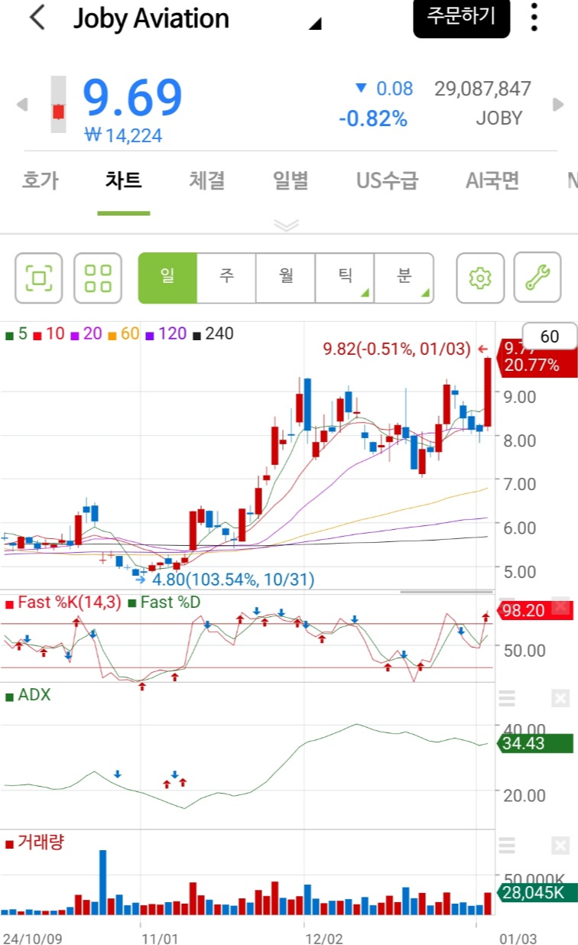Open the wrench chart tools icon
This screenshot has height=945, width=578.
coord(537,278)
